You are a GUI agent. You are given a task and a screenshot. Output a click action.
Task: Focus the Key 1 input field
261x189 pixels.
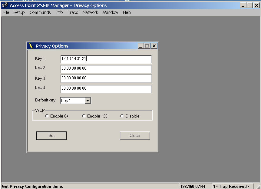tap(106, 59)
